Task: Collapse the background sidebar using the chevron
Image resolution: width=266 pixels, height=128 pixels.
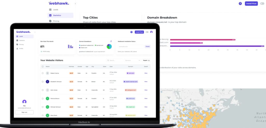Action: click(x=75, y=4)
